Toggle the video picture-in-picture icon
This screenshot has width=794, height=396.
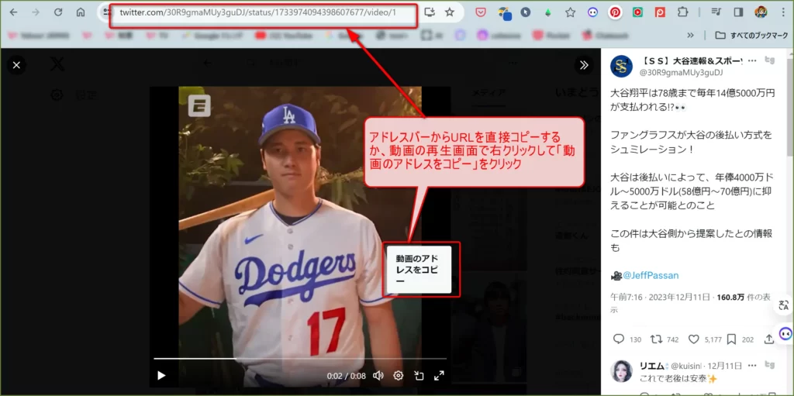tap(419, 375)
